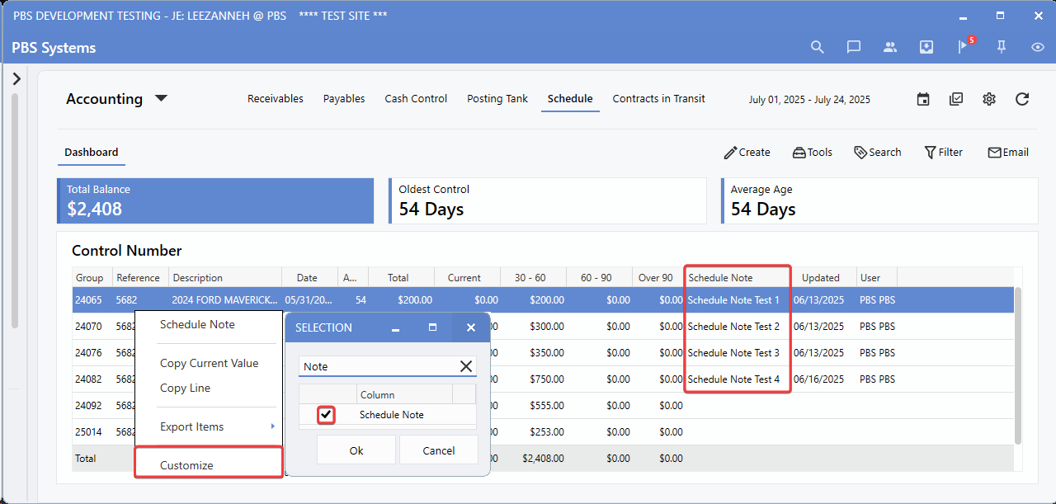This screenshot has height=504, width=1056.
Task: Toggle the eye visibility icon
Action: coord(1038,47)
